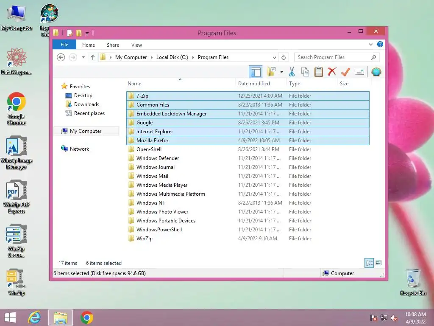
Task: Open Desktop in Favorites list
Action: 79,96
